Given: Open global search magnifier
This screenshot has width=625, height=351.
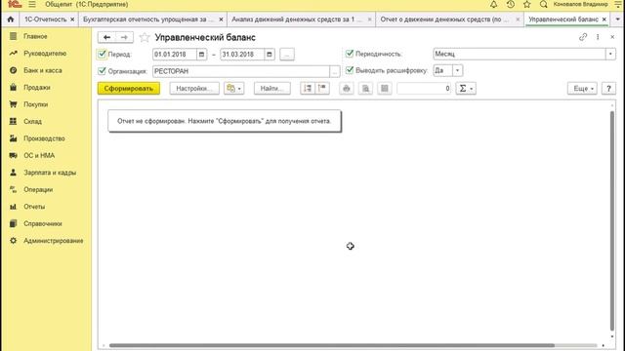Looking at the screenshot, I should click(543, 4).
